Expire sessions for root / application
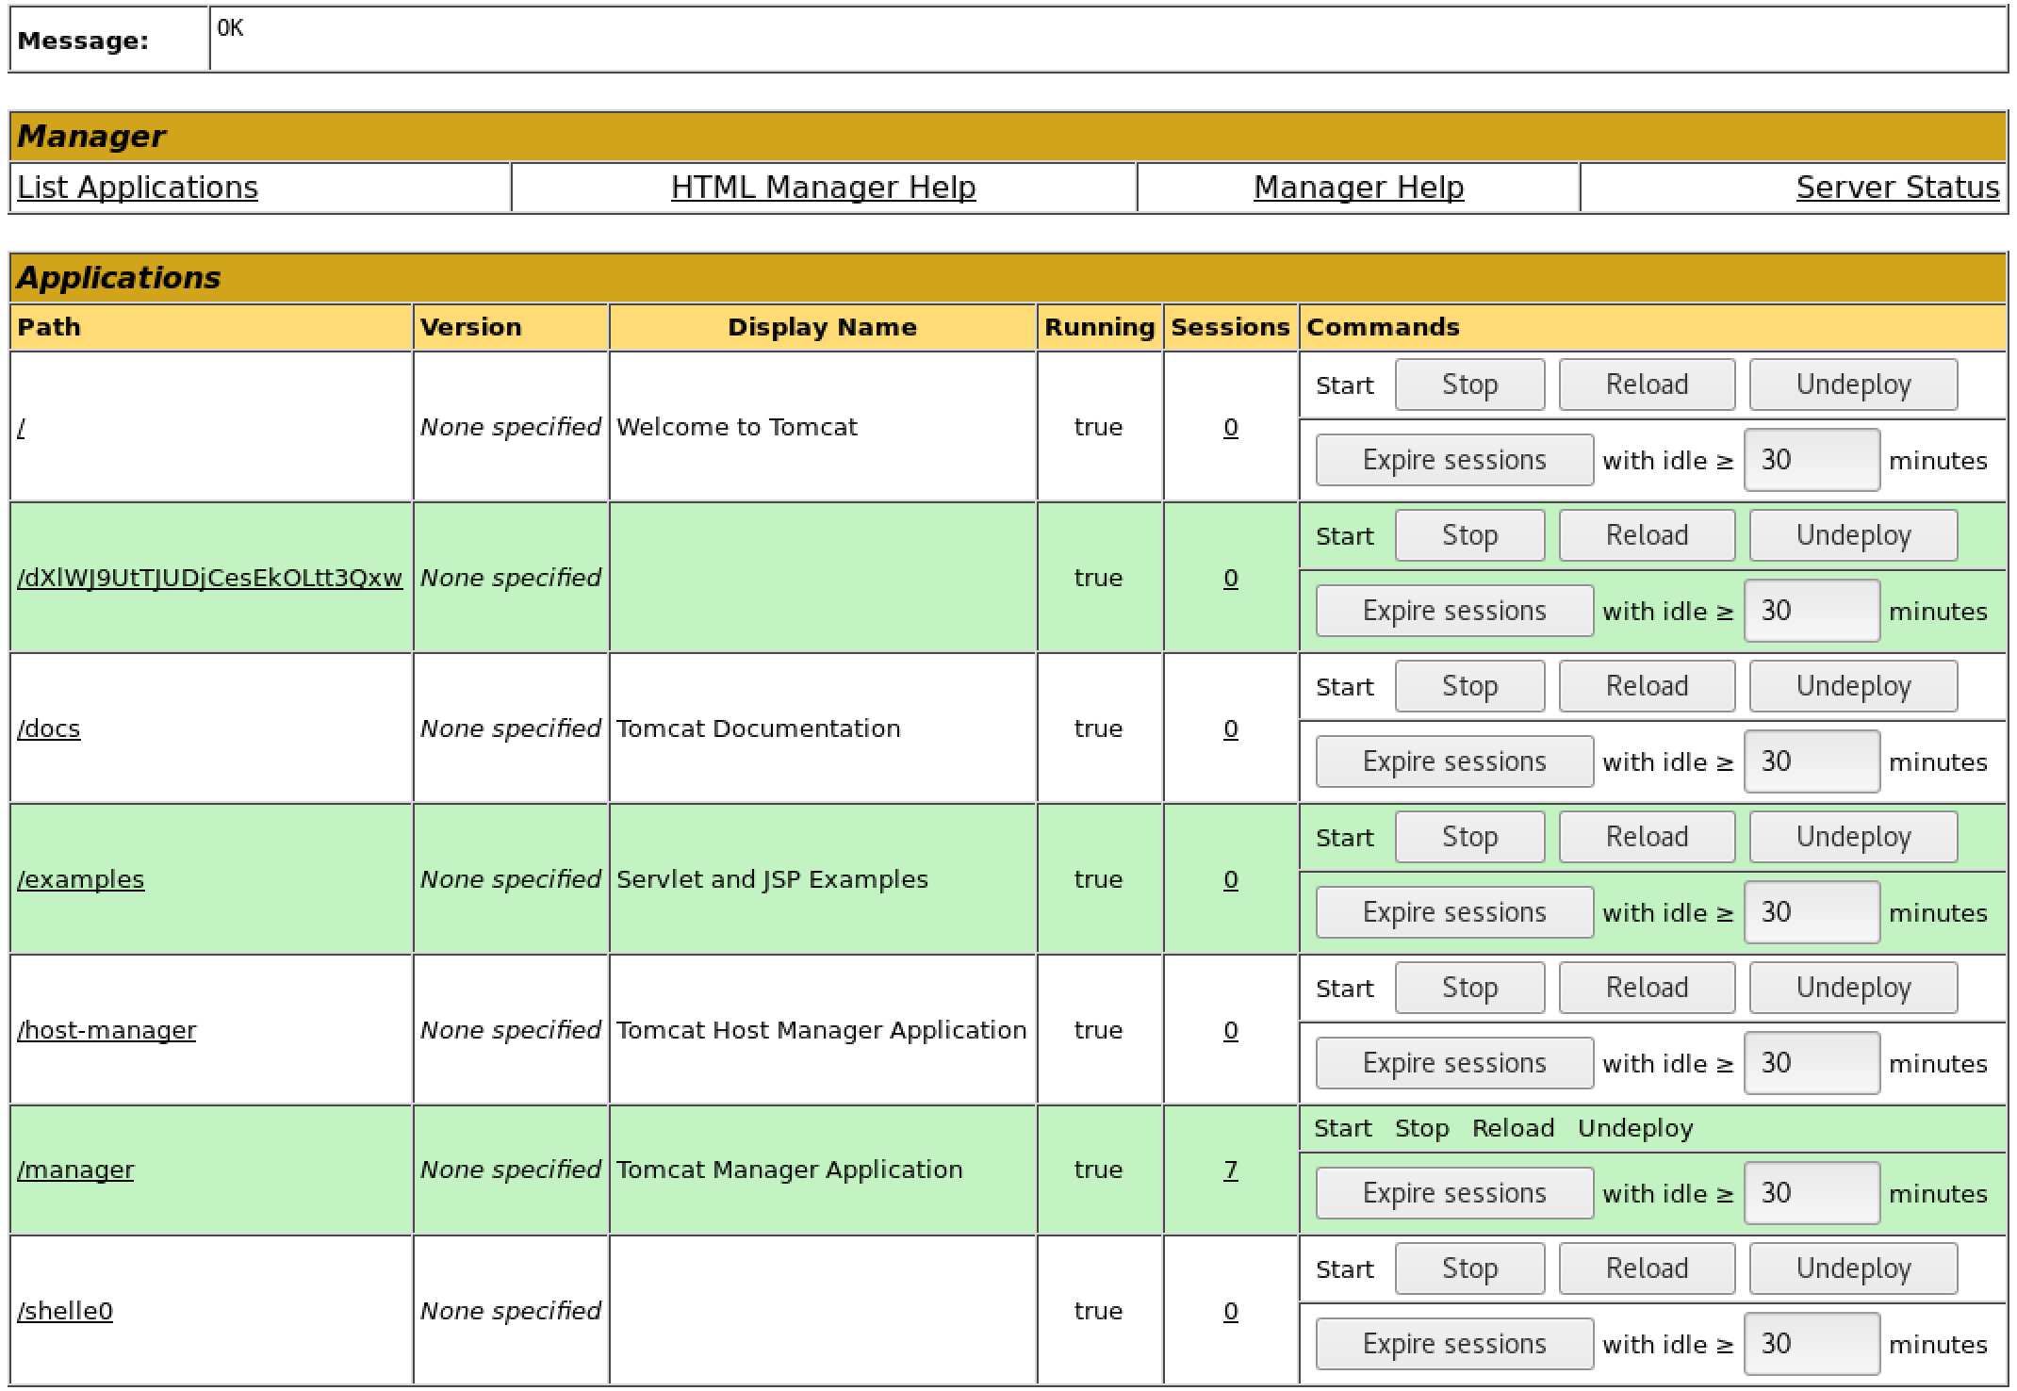This screenshot has height=1391, width=2017. point(1454,460)
